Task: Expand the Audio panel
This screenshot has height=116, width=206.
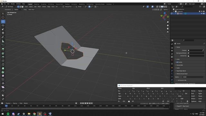Action: point(178,68)
